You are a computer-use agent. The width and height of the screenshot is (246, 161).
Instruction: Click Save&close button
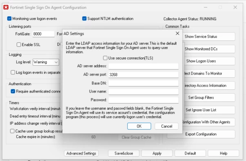pos(124,153)
